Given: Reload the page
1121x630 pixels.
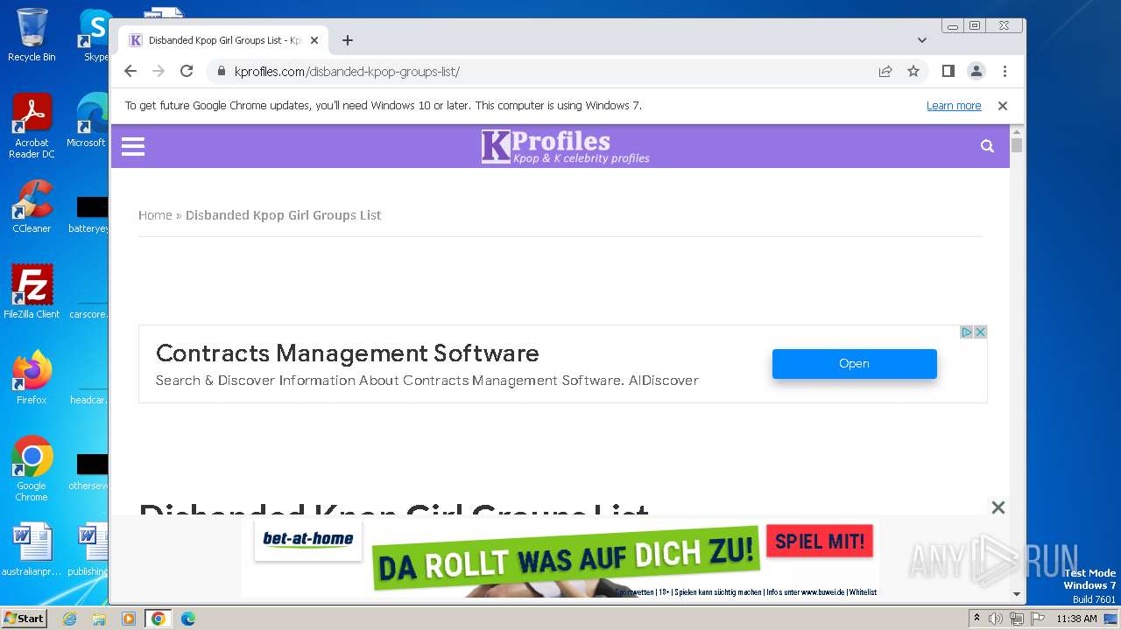Looking at the screenshot, I should pos(187,71).
